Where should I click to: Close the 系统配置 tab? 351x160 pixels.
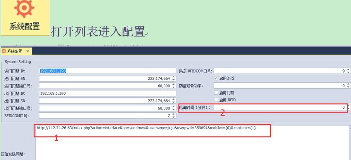28,51
